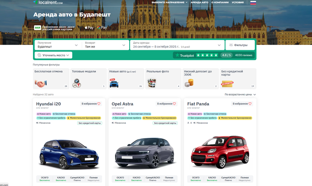Screen dimensions: 312x186
Task: Add Hyundai i20 to favorites
Action: [91, 104]
